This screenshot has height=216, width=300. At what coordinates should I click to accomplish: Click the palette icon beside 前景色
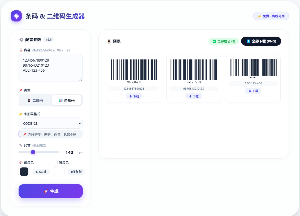(21, 163)
